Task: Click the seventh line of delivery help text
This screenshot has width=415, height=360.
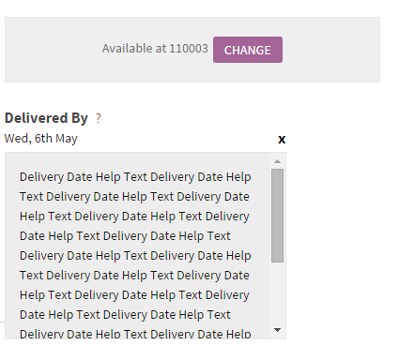Action: pyautogui.click(x=134, y=295)
